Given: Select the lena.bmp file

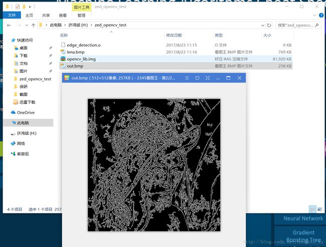Looking at the screenshot, I should [x=176, y=52].
